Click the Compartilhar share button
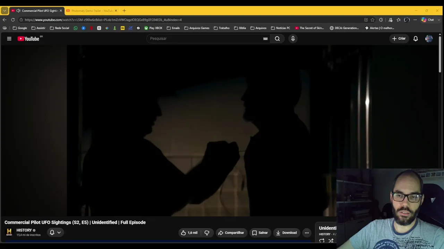The height and width of the screenshot is (249, 444). point(231,233)
